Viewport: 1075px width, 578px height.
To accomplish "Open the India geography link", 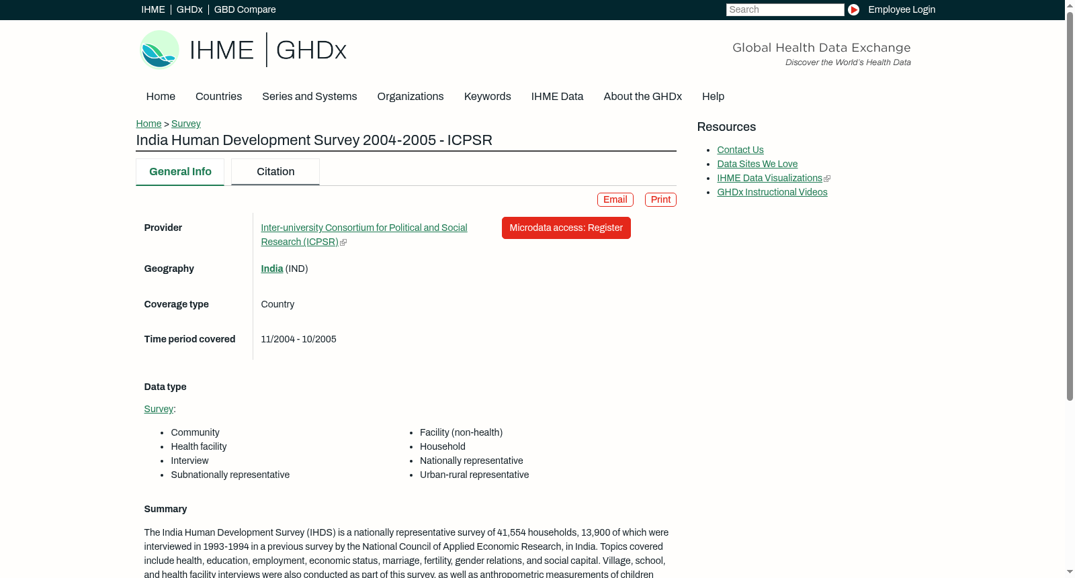I will point(272,269).
